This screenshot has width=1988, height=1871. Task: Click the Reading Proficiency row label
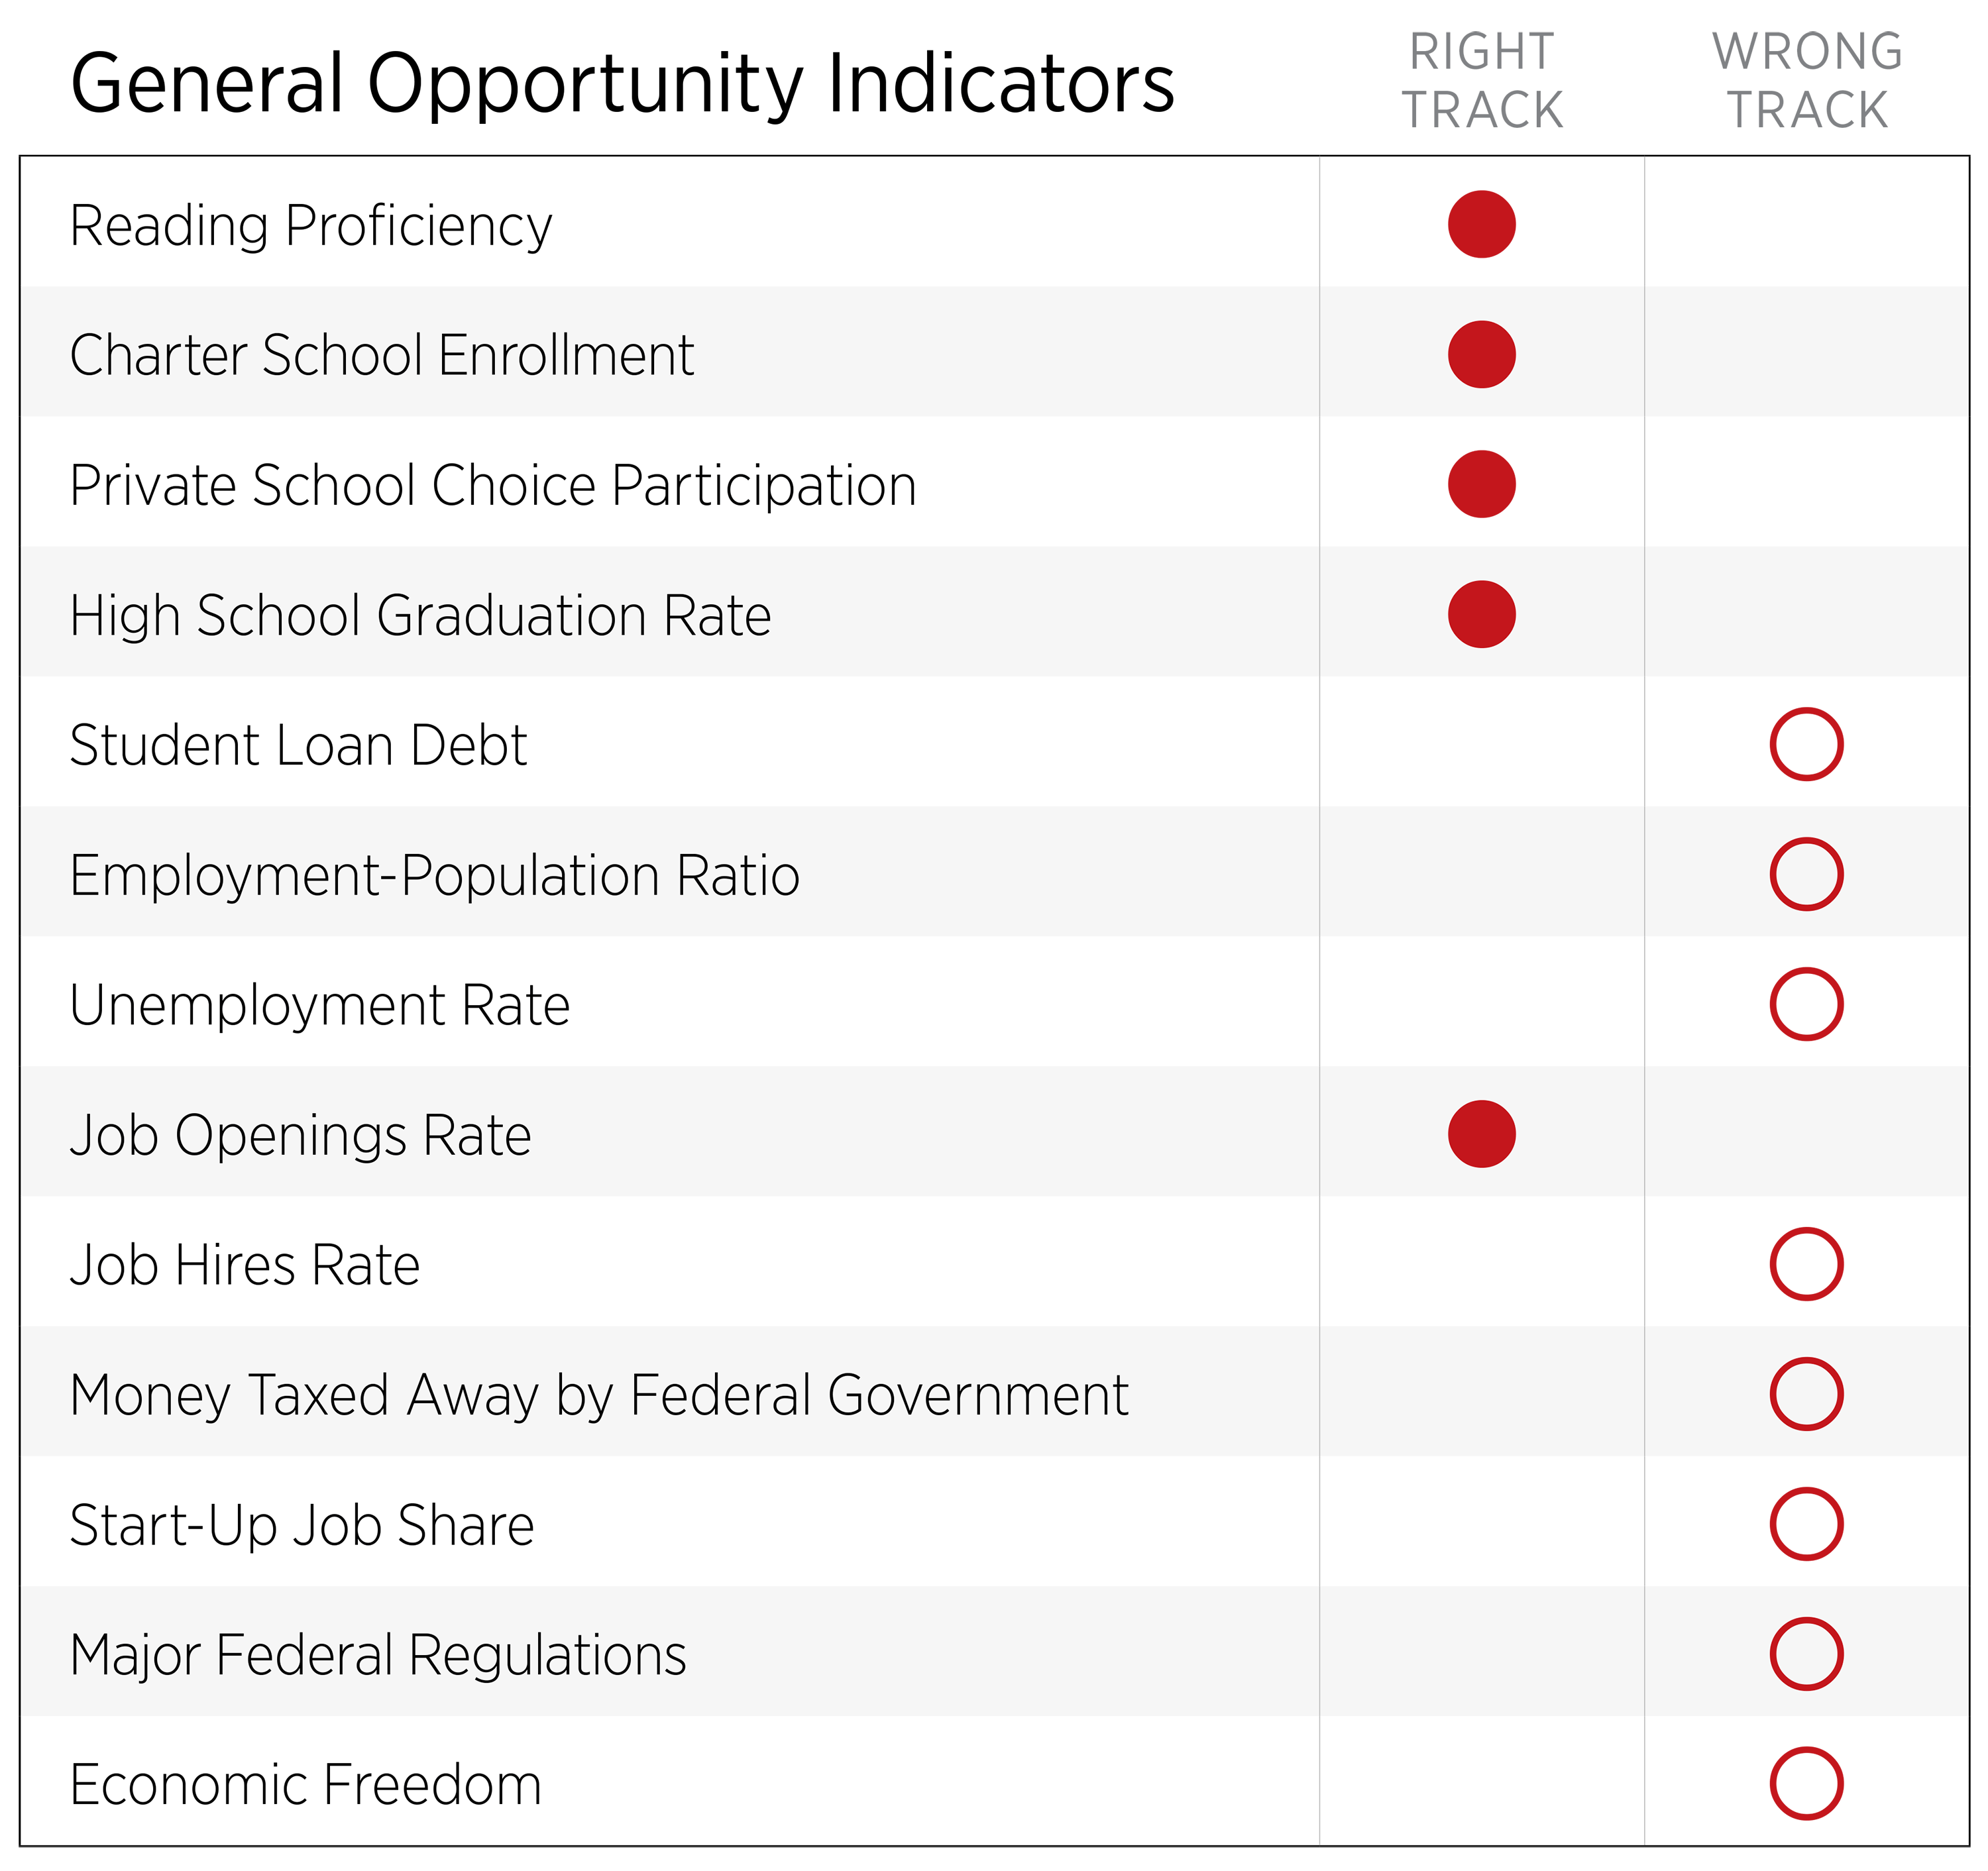point(310,226)
